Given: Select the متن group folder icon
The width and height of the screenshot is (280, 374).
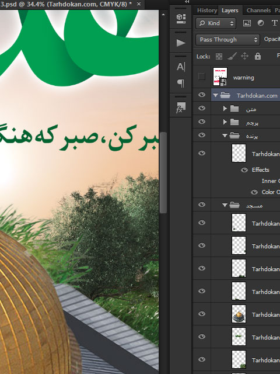Looking at the screenshot, I should [x=235, y=109].
